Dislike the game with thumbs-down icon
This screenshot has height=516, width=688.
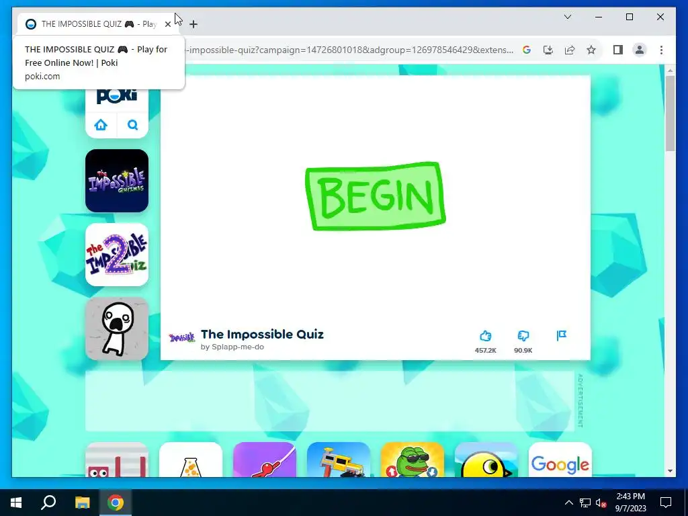tap(523, 336)
